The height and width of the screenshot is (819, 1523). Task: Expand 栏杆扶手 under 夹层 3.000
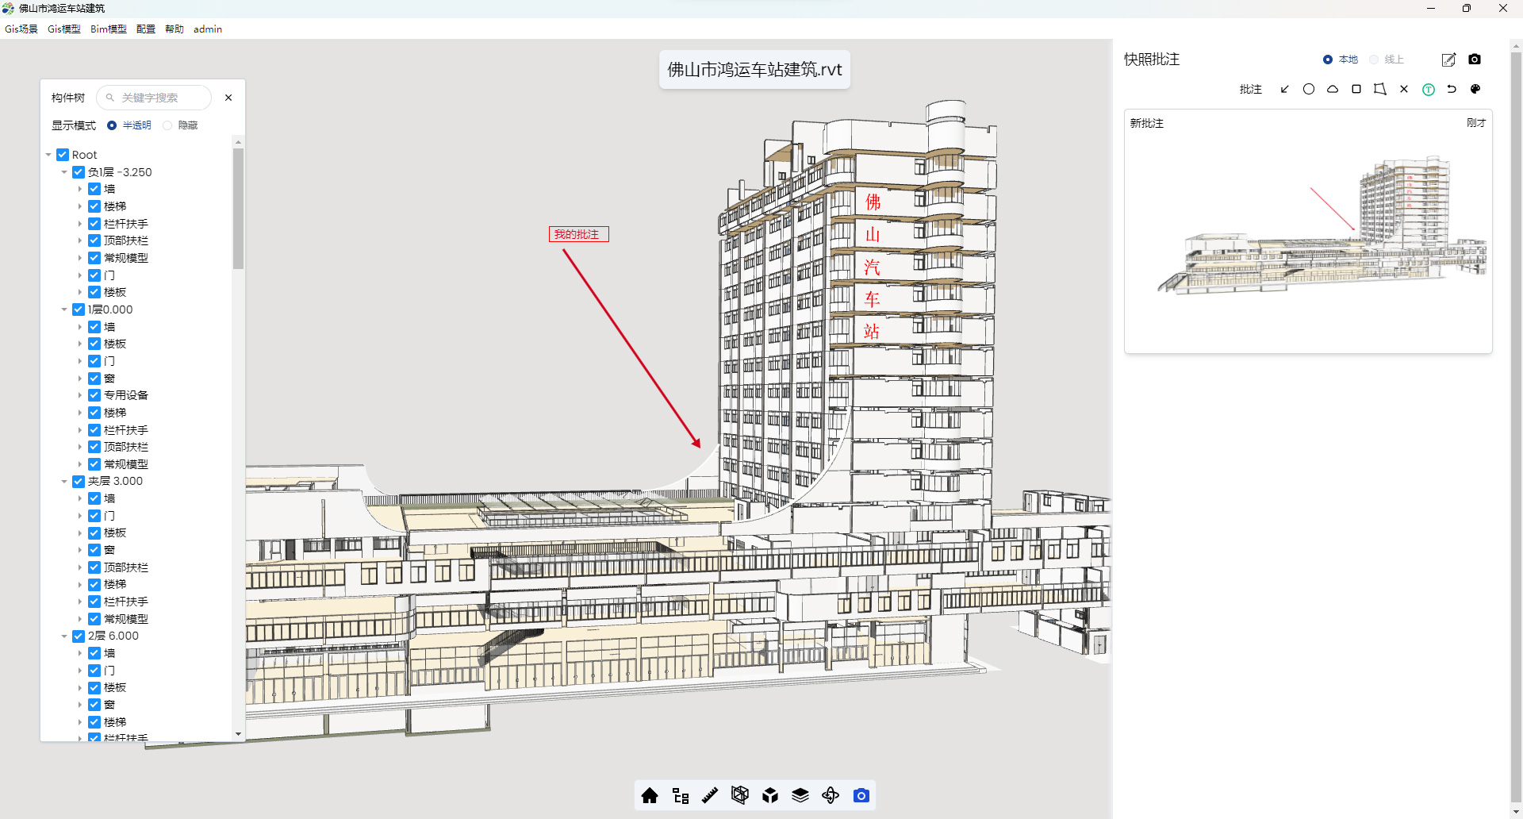point(80,602)
